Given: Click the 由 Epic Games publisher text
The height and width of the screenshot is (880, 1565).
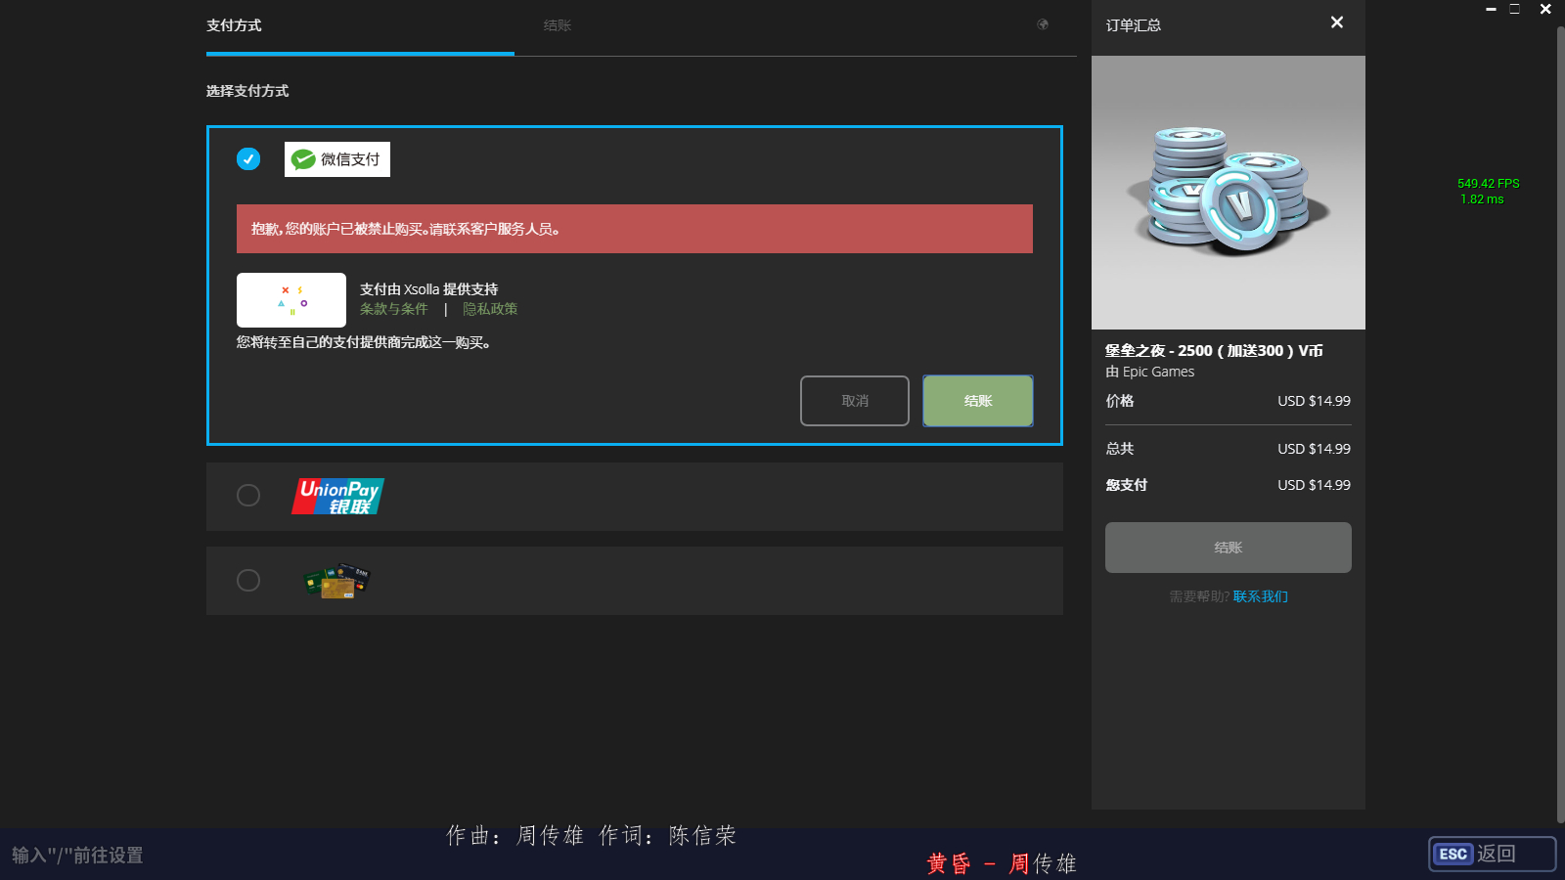Looking at the screenshot, I should click(x=1150, y=372).
